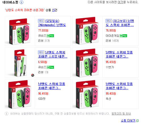Click 쇼핑 더보기 to see more shopping

point(128,120)
